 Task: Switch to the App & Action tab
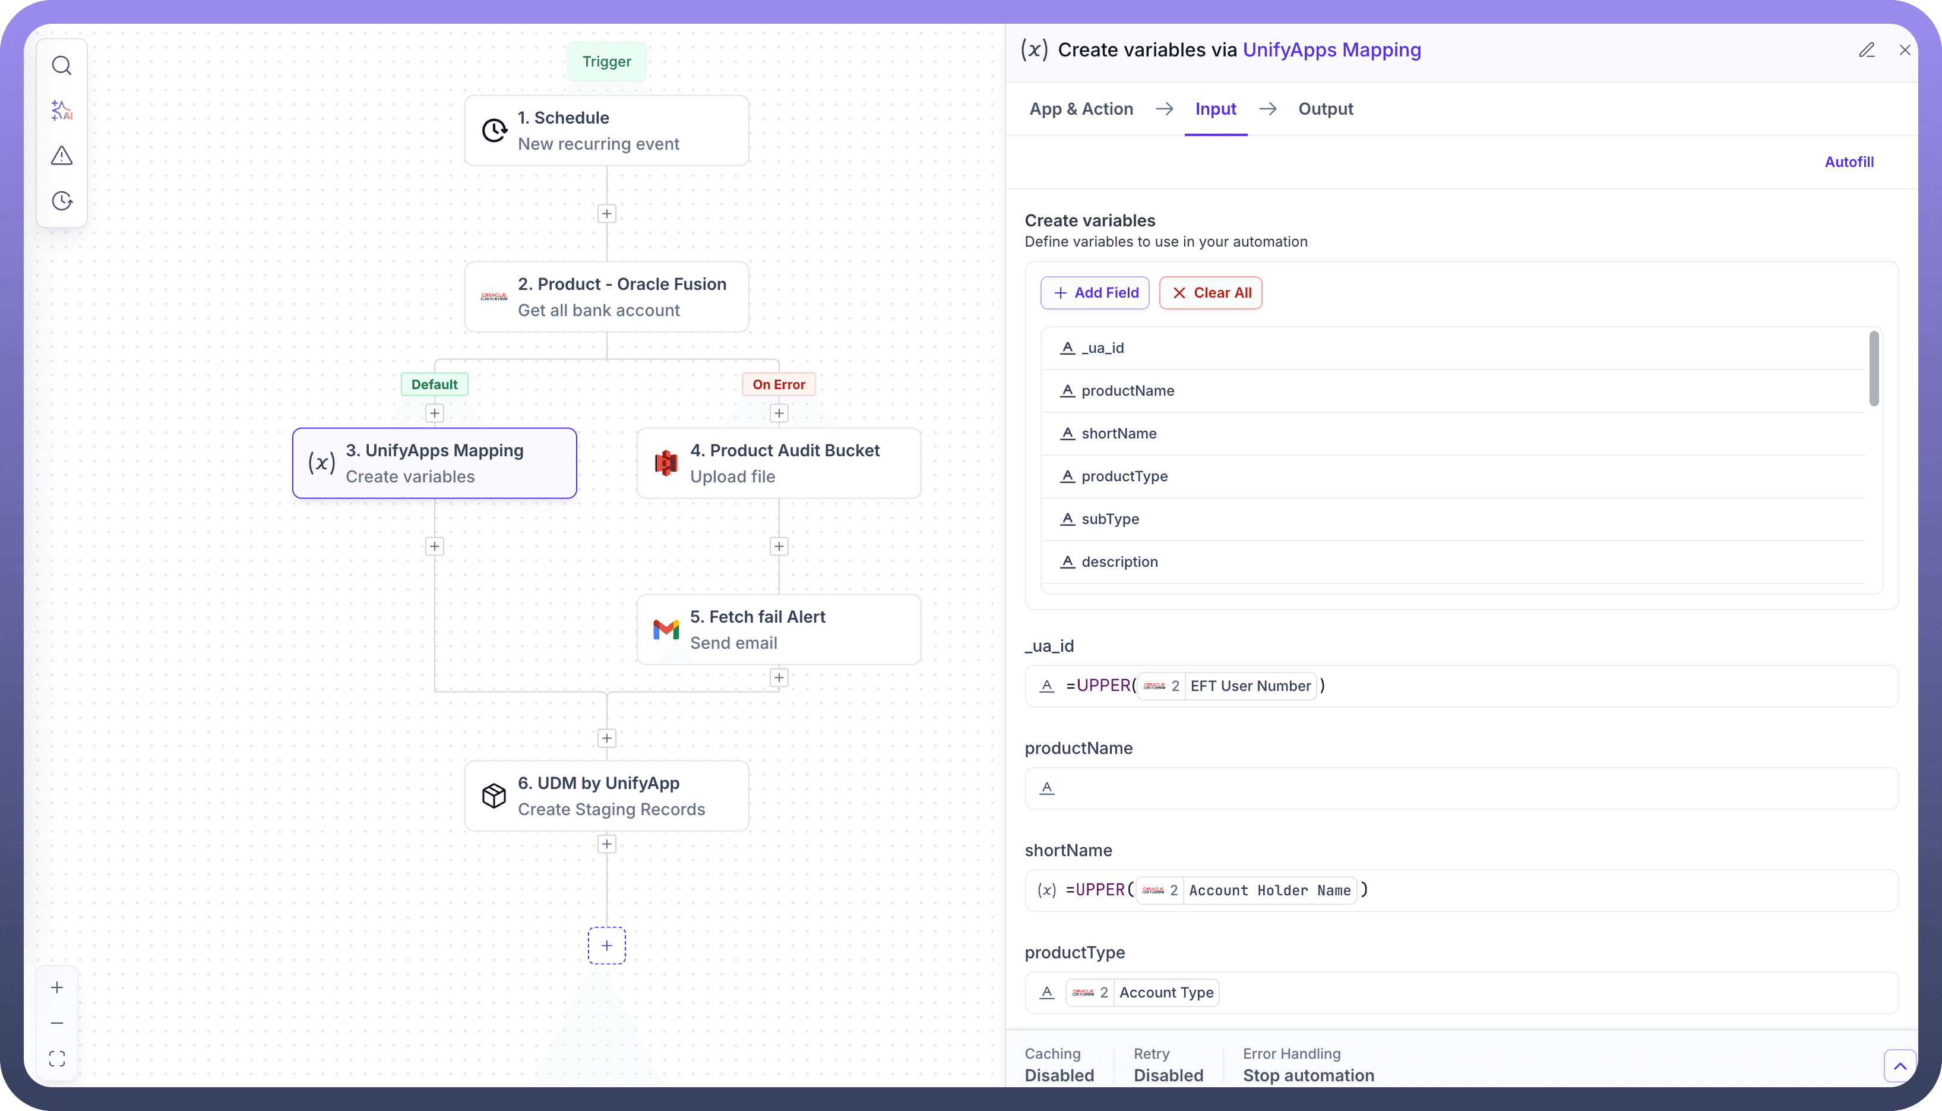pos(1081,109)
